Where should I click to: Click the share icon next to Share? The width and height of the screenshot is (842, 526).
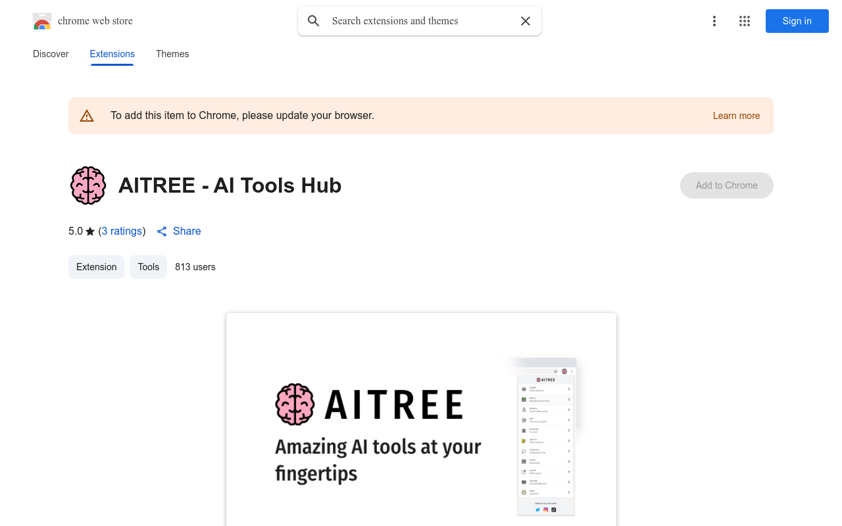pyautogui.click(x=162, y=231)
